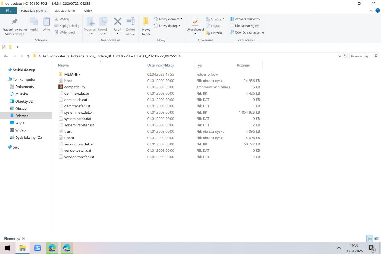
Task: Open File Explorer taskbar icon
Action: [x=22, y=248]
